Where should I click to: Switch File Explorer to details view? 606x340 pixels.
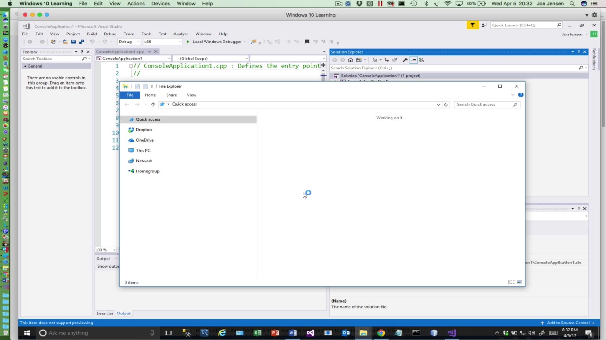coord(511,282)
